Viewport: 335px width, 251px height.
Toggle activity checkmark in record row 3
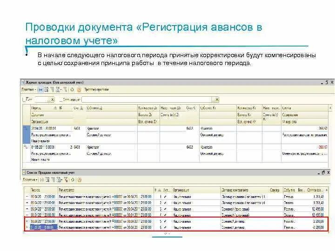165,209
